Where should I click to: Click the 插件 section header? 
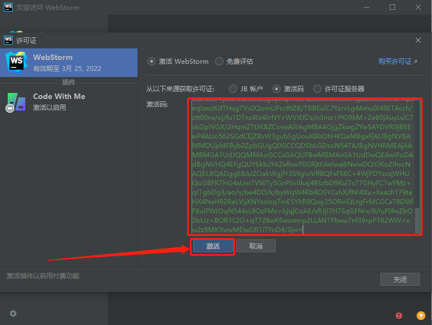point(69,82)
